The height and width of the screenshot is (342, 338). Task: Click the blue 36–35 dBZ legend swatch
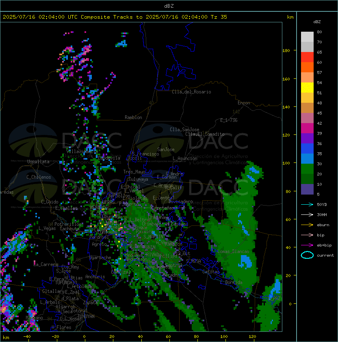coord(307,149)
